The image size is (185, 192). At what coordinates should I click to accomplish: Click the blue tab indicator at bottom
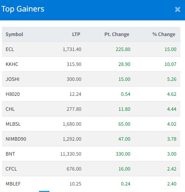pos(44,191)
